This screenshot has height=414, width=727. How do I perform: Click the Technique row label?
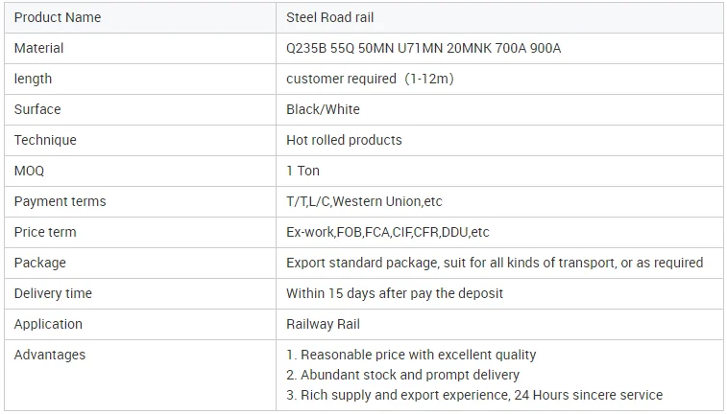point(45,140)
